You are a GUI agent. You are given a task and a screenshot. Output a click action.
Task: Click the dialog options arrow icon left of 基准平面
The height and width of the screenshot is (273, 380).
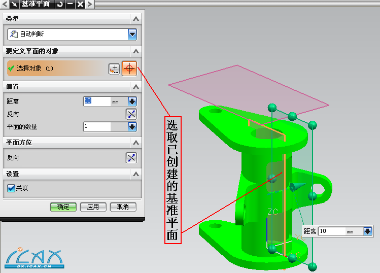15,4
